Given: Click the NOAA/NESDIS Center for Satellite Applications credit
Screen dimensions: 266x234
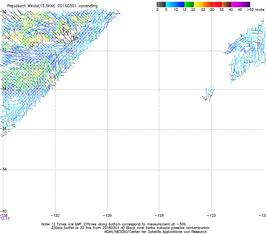Looking at the screenshot, I should pos(155,232).
